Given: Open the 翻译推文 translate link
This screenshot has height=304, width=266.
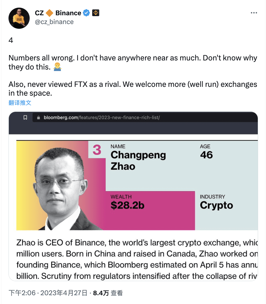Looking at the screenshot, I should tap(20, 103).
